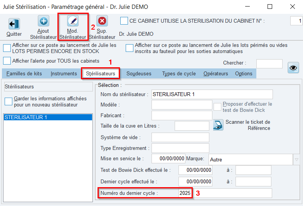
Task: Minimize the Julie Stérilisation window
Action: pyautogui.click(x=247, y=7)
